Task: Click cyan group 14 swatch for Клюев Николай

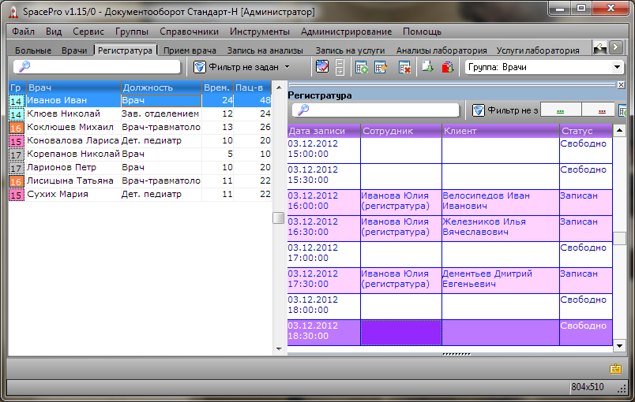Action: [17, 114]
